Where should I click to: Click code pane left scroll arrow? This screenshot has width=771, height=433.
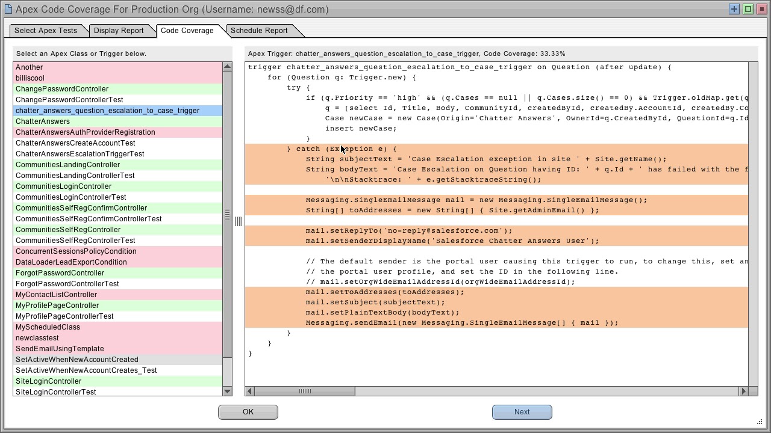pyautogui.click(x=249, y=391)
